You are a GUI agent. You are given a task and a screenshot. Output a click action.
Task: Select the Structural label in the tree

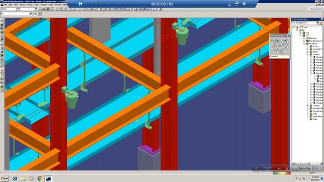313,44
